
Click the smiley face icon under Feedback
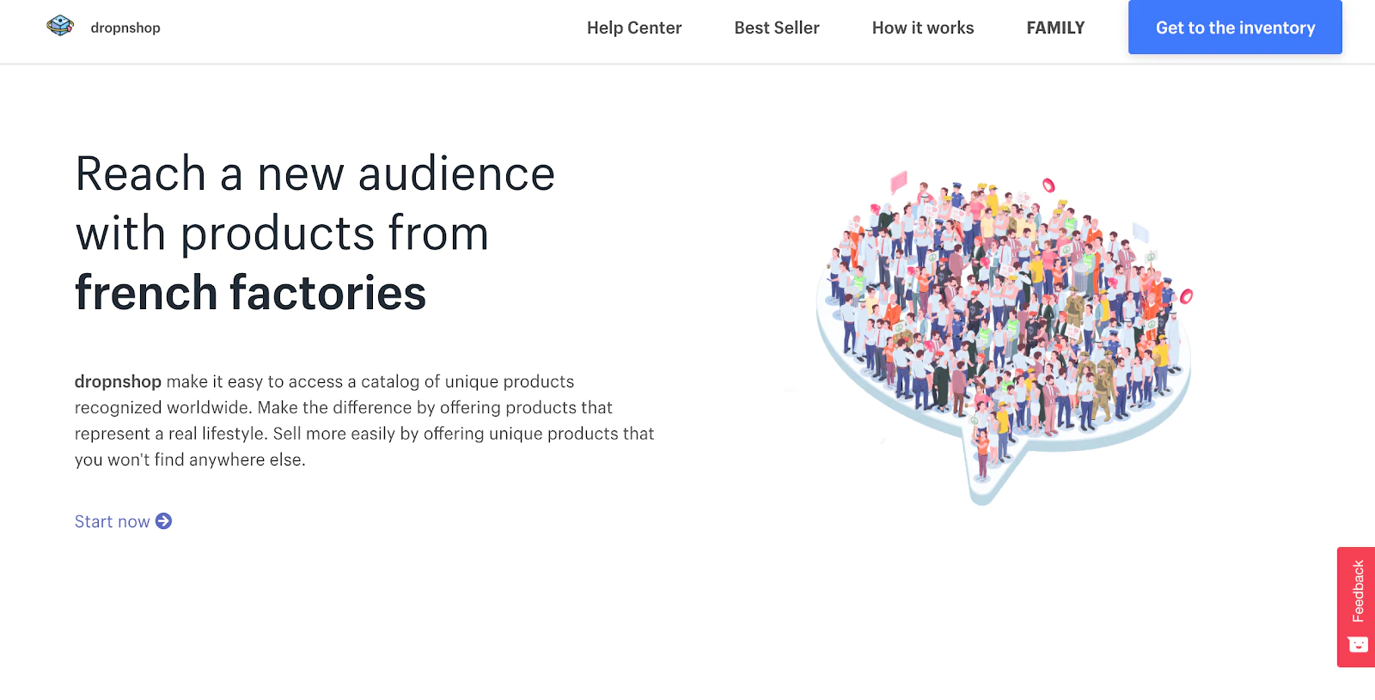point(1358,645)
